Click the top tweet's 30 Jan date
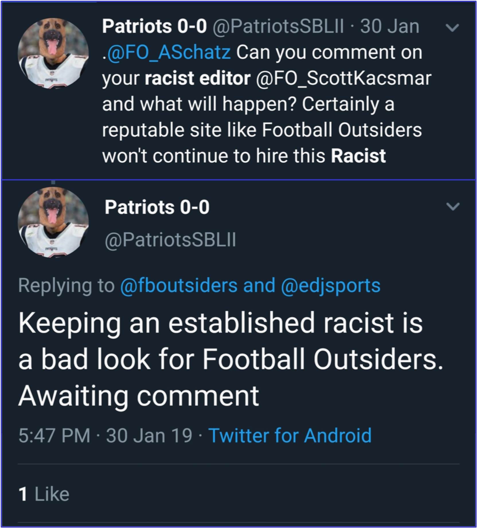Screen dimensions: 477x528 click(390, 26)
